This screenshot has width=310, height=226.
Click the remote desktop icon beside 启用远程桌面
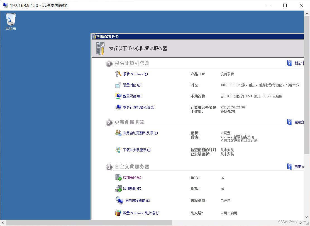click(x=119, y=200)
